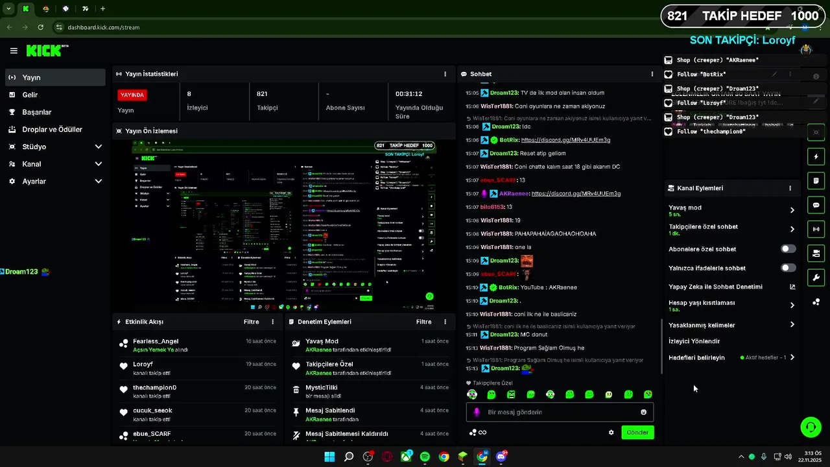Click the three-dots cluster icon below the wrench
Image resolution: width=830 pixels, height=467 pixels.
point(816,302)
